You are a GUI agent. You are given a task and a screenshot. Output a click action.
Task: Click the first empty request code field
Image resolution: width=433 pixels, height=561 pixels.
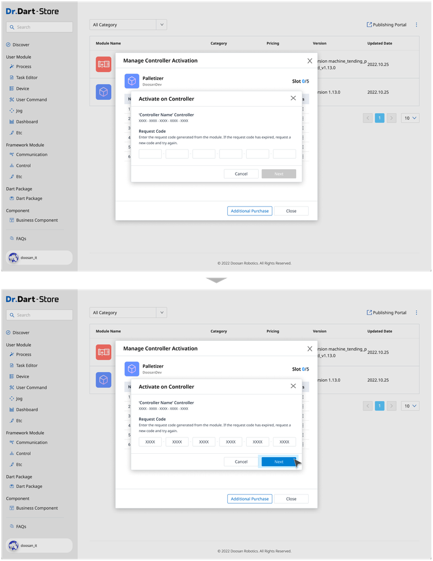[150, 154]
